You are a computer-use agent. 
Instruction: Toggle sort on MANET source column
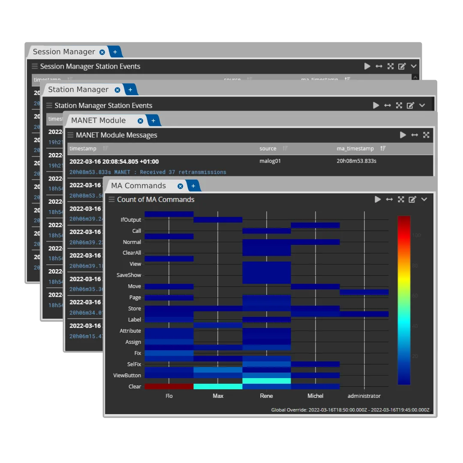[x=285, y=149]
